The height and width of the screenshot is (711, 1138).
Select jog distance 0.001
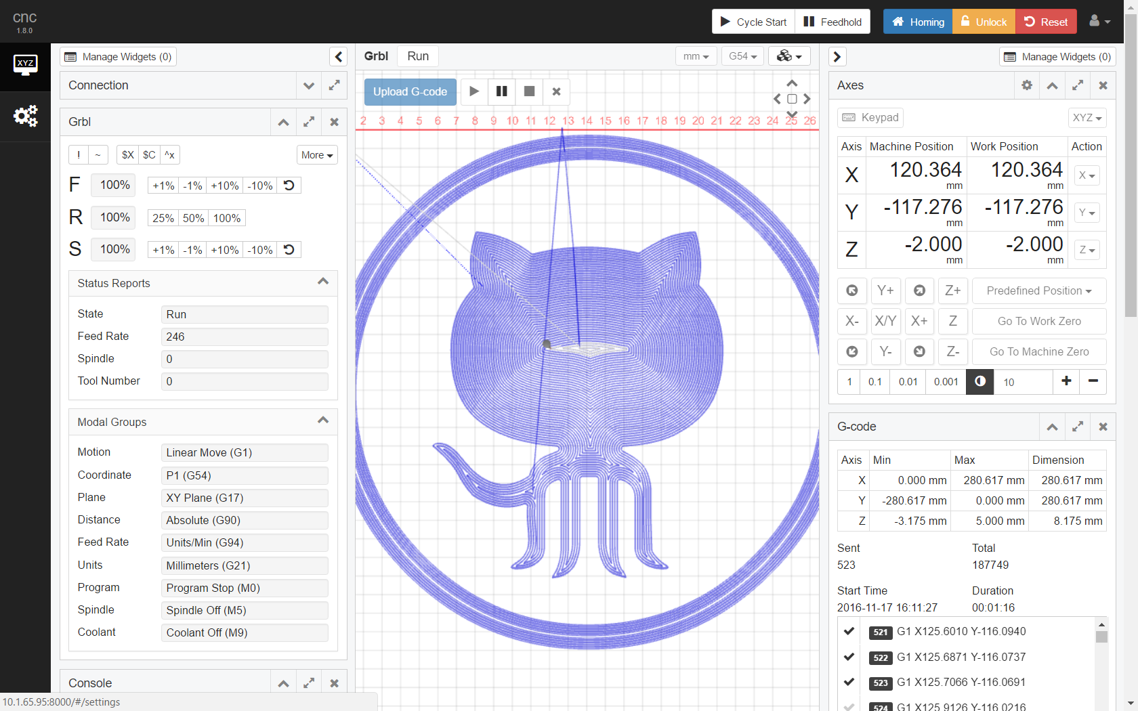pyautogui.click(x=946, y=382)
